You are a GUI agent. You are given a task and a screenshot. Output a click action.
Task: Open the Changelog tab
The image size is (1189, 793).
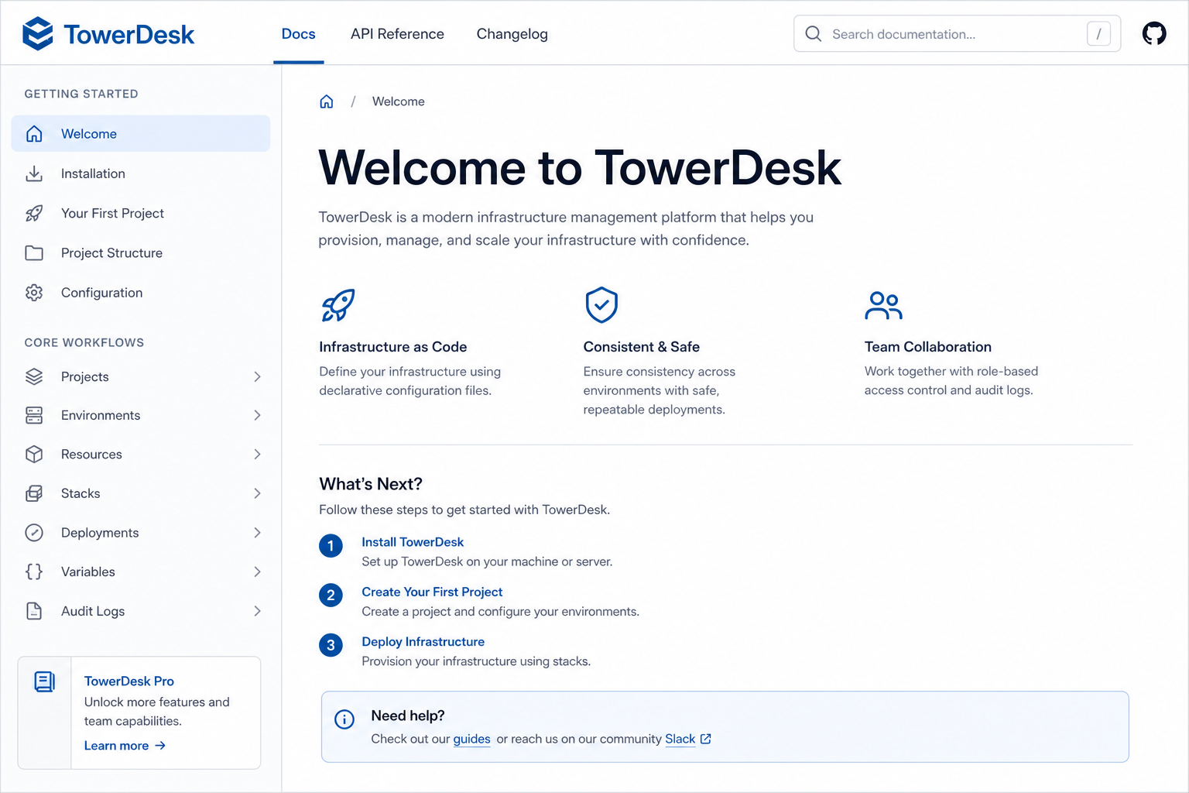click(512, 34)
